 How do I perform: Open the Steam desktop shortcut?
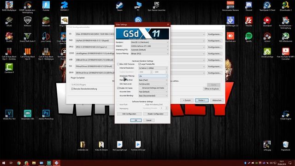[x=119, y=6]
